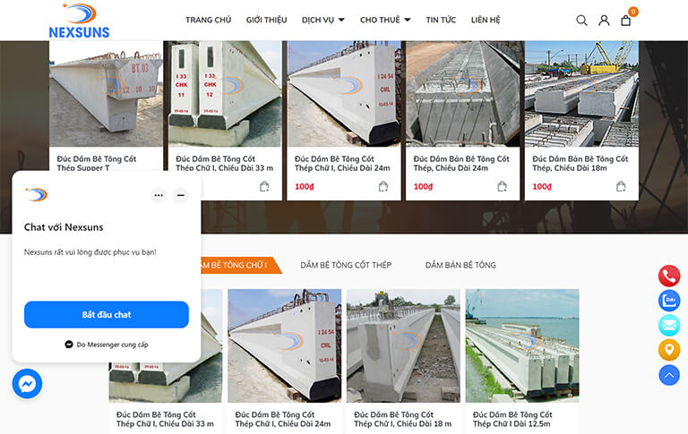Image resolution: width=688 pixels, height=434 pixels.
Task: Switch to DẦM BÊ TÔNG CỐT THÉP tab
Action: click(x=346, y=265)
